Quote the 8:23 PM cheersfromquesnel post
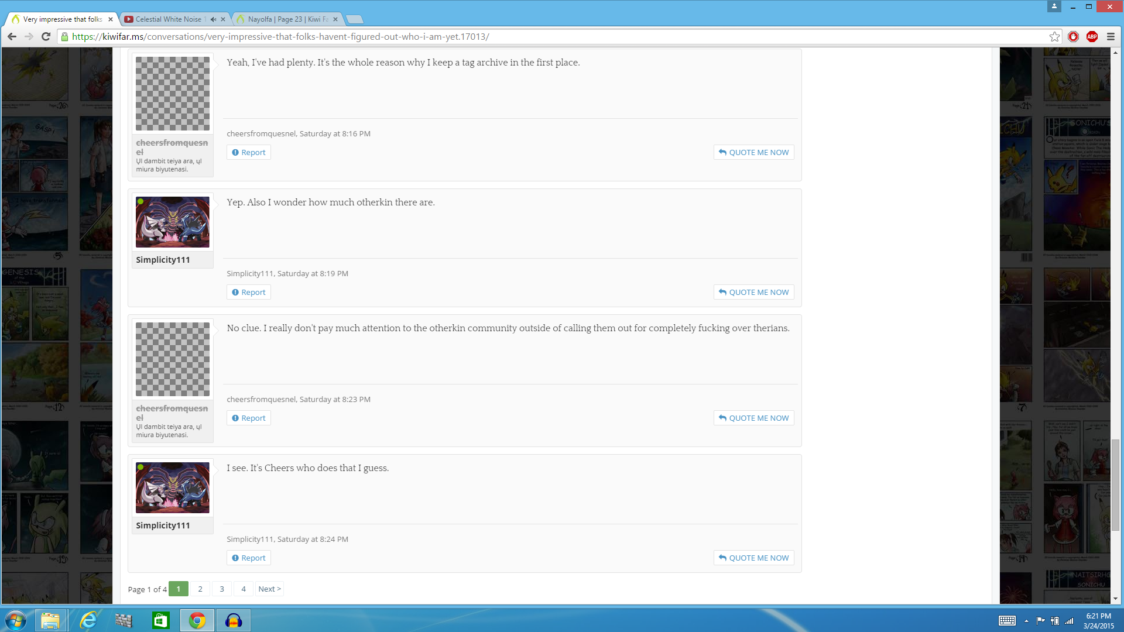 pos(753,418)
